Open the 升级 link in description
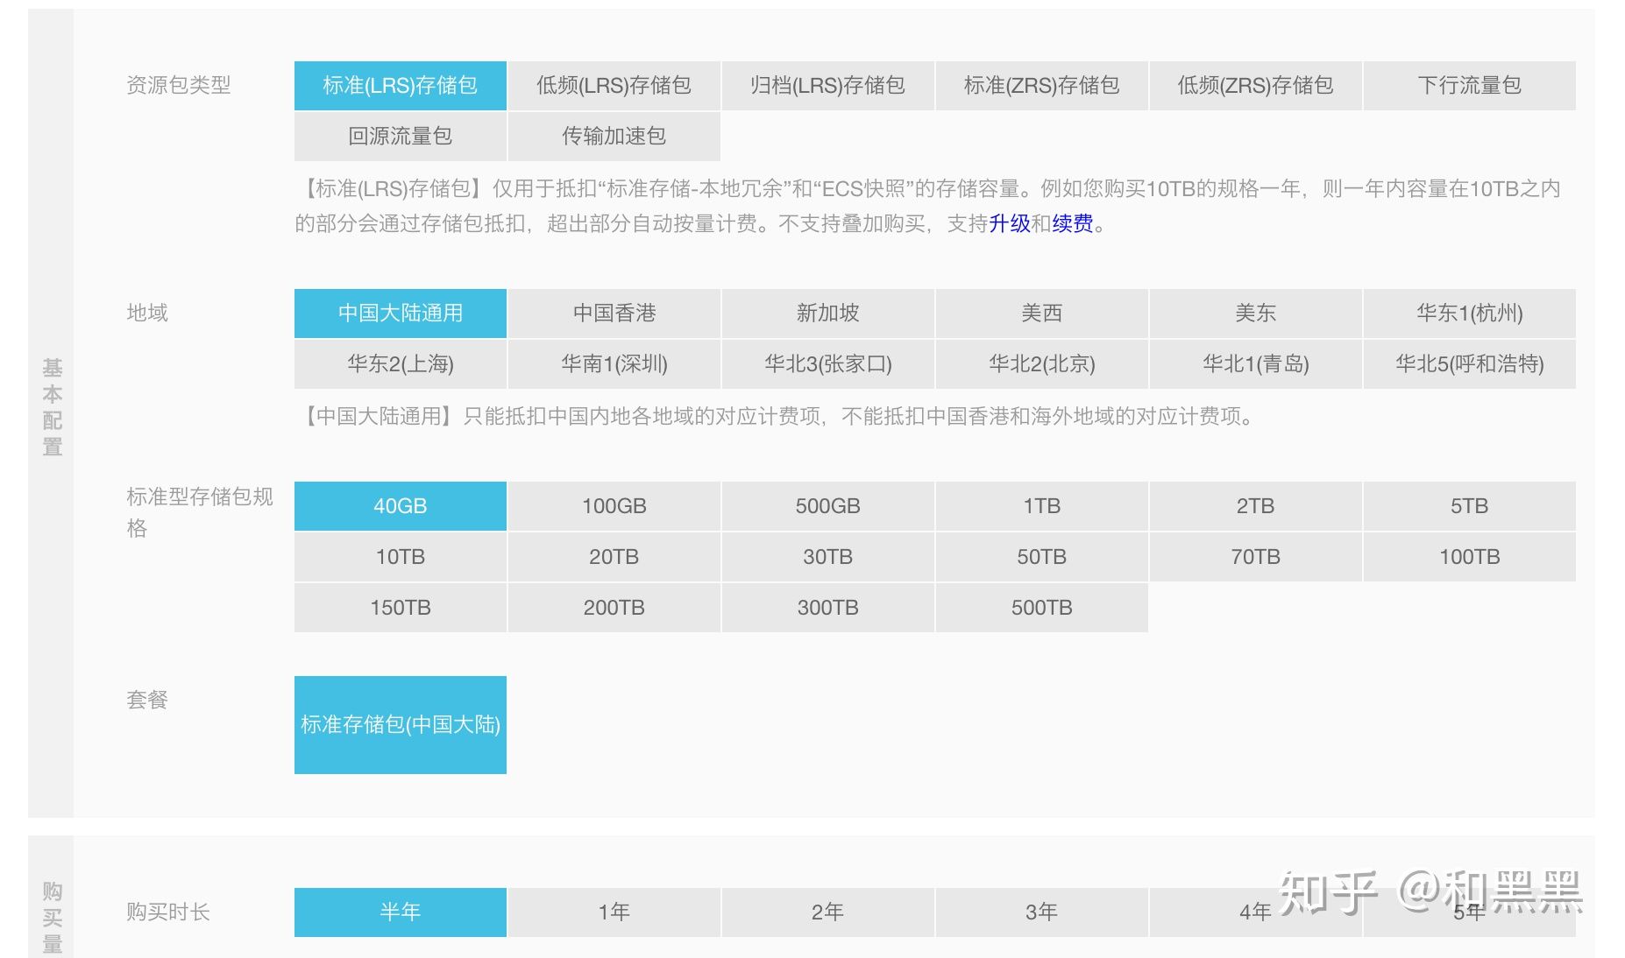The height and width of the screenshot is (958, 1625). coord(1010,224)
